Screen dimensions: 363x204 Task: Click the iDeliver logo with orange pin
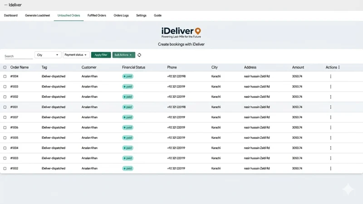[x=181, y=33]
